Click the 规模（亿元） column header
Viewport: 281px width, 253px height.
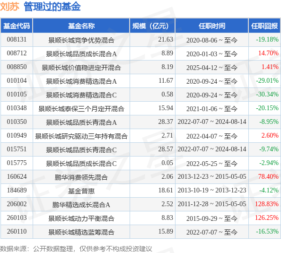click(x=152, y=26)
